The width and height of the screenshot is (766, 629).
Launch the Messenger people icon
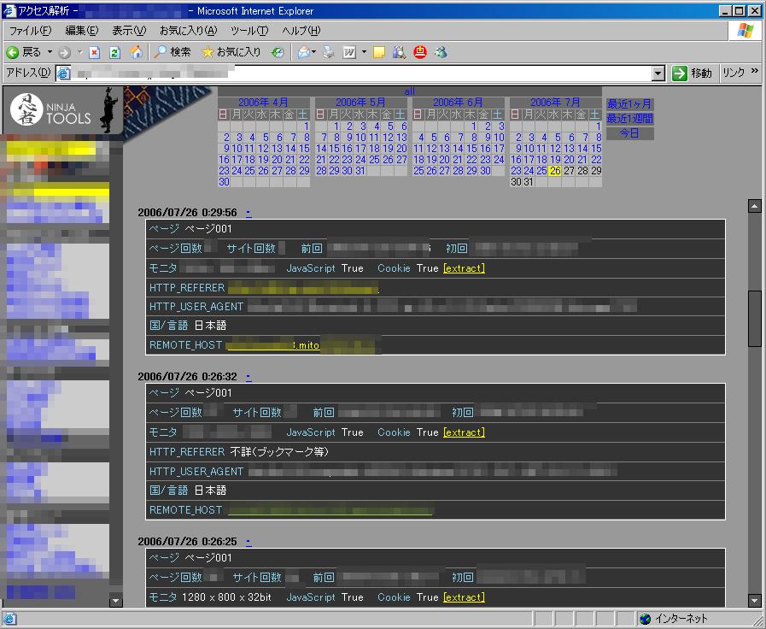(441, 52)
